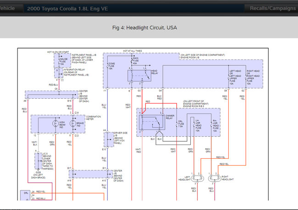The image size is (298, 210).
Task: Click the HIGH BEAM IND label
Action: 62,125
